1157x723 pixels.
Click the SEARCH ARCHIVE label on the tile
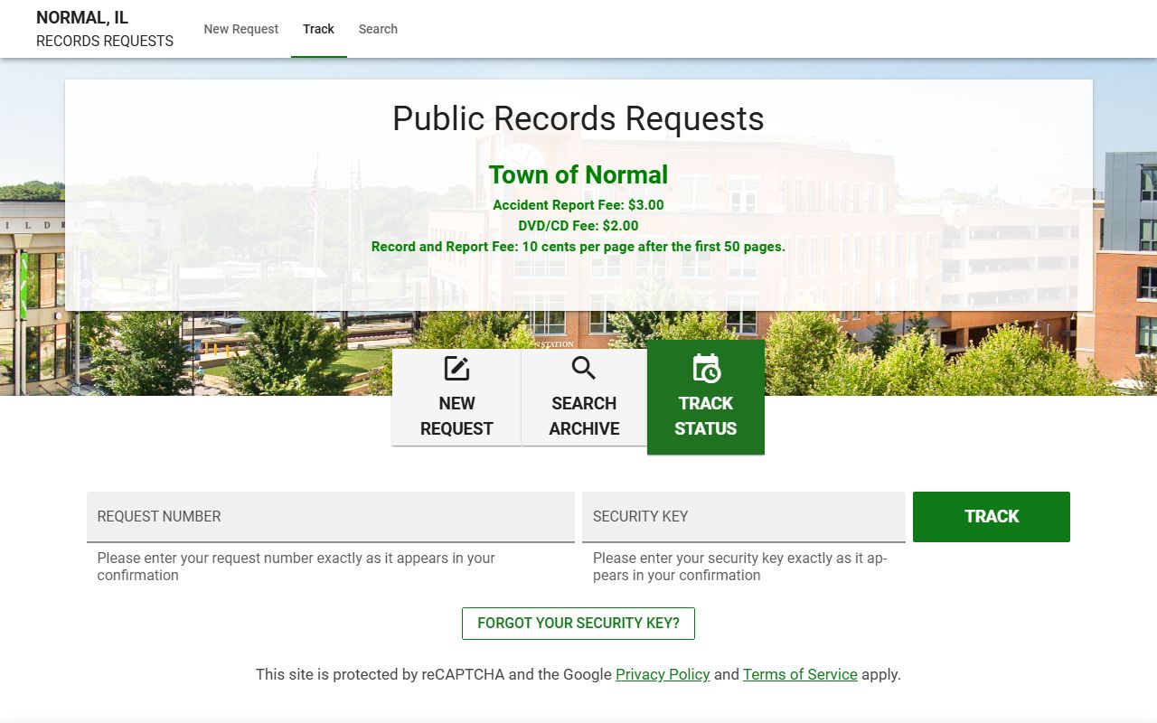point(584,416)
